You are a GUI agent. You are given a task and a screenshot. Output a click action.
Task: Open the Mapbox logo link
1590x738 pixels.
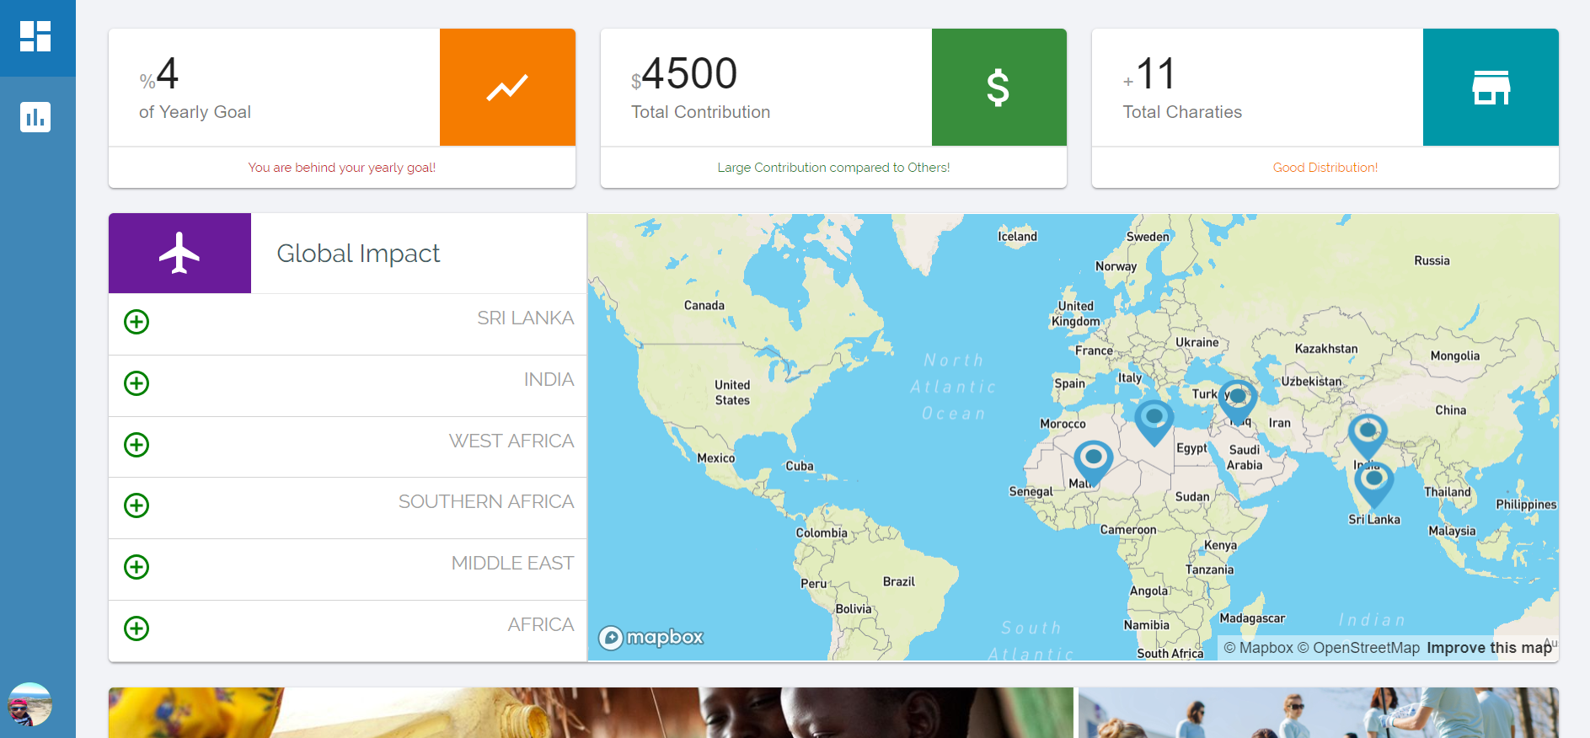651,638
